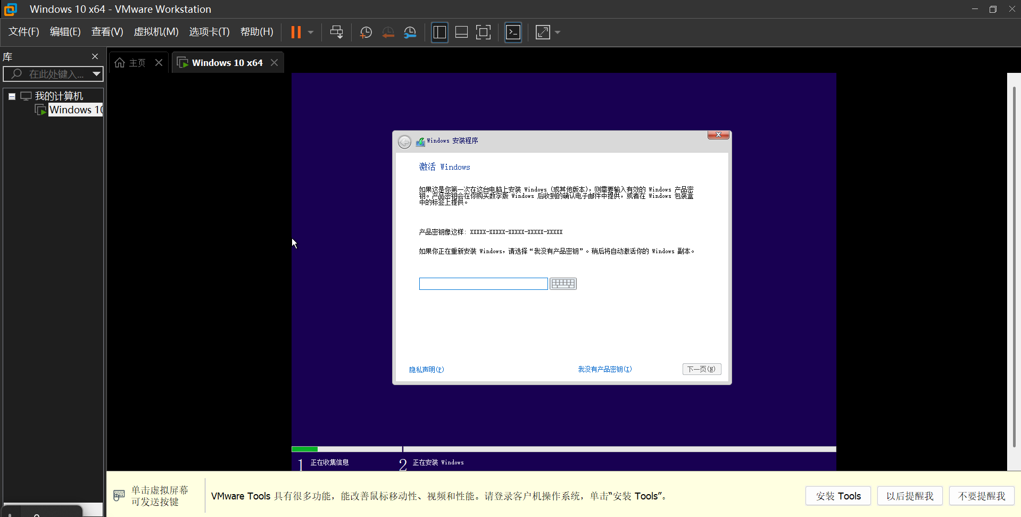Send Ctrl+Alt+Del to the guest
The width and height of the screenshot is (1021, 517).
pyautogui.click(x=337, y=32)
